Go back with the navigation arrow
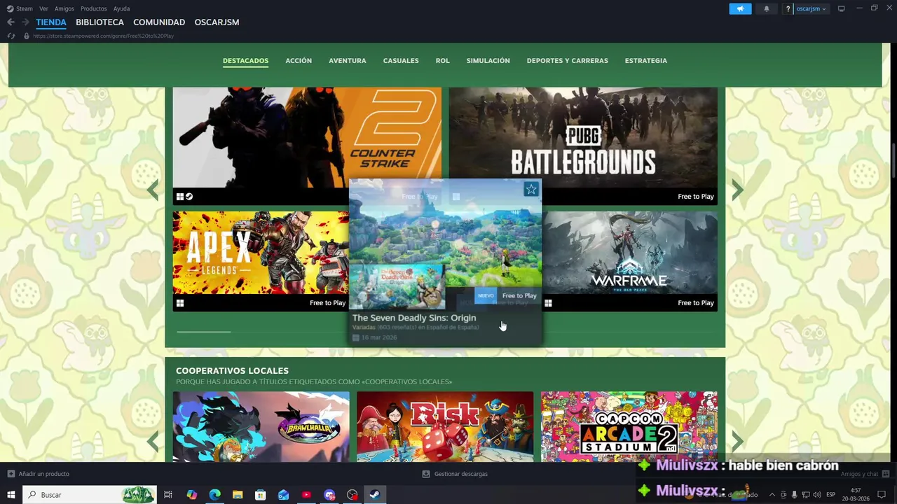The height and width of the screenshot is (504, 897). click(11, 22)
